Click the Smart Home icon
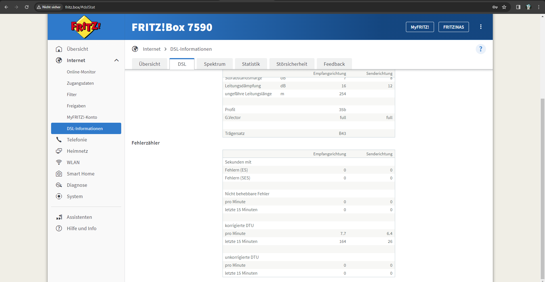The image size is (545, 282). 59,174
